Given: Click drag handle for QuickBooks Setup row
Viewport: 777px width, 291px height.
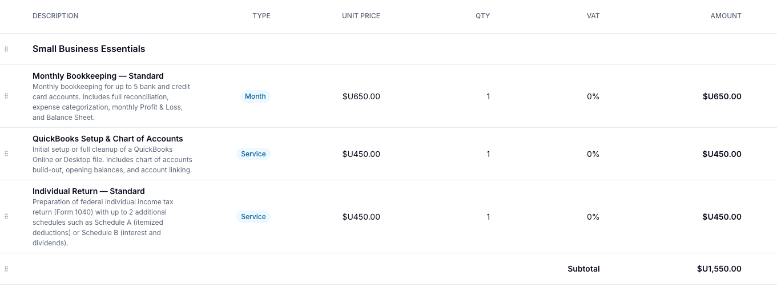Looking at the screenshot, I should point(6,153).
